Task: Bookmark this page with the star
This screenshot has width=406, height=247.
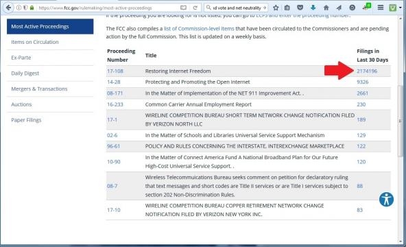Action: tap(276, 8)
